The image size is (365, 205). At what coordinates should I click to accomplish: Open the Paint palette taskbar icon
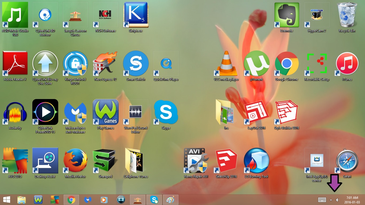tap(170, 200)
